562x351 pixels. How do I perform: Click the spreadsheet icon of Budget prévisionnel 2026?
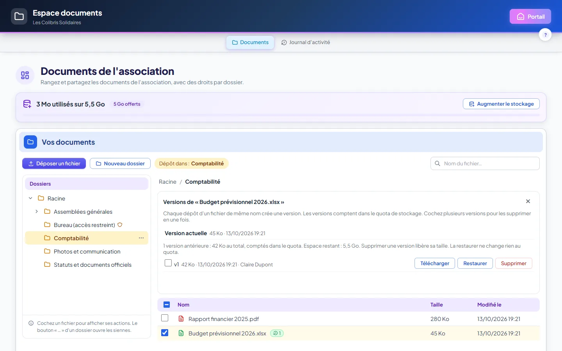point(181,333)
